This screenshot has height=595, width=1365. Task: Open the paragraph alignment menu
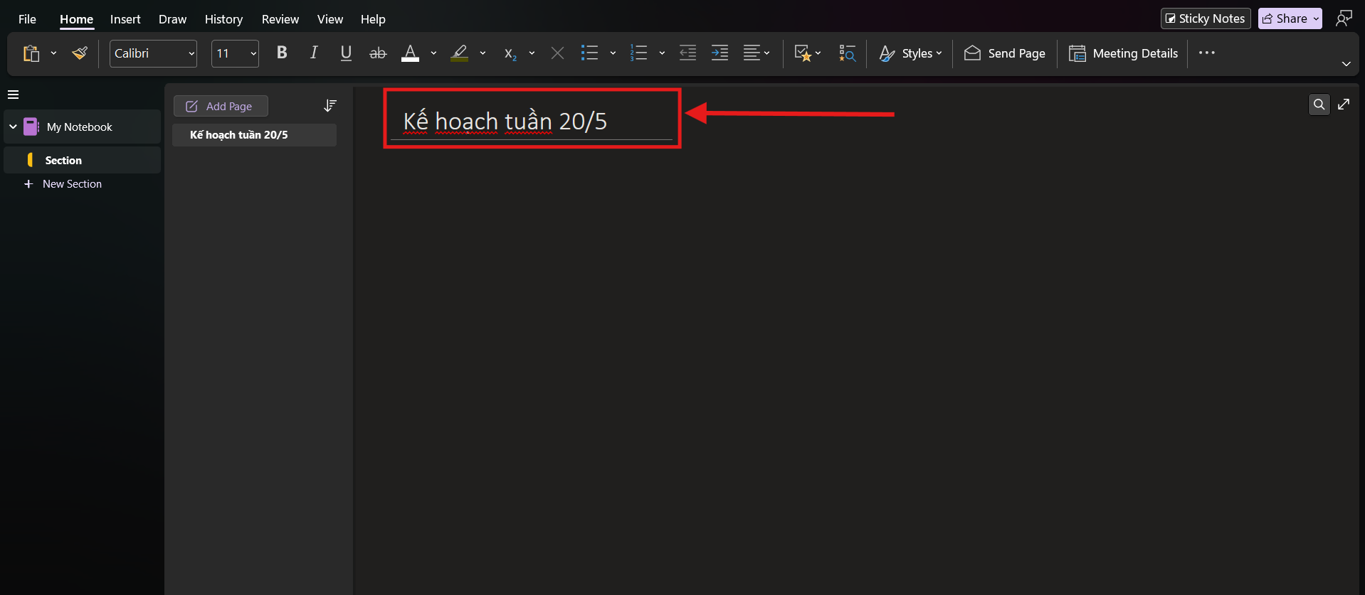click(757, 53)
